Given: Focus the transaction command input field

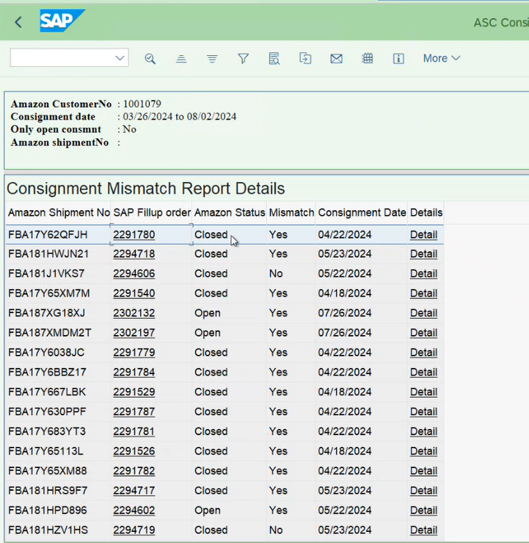Looking at the screenshot, I should click(69, 57).
